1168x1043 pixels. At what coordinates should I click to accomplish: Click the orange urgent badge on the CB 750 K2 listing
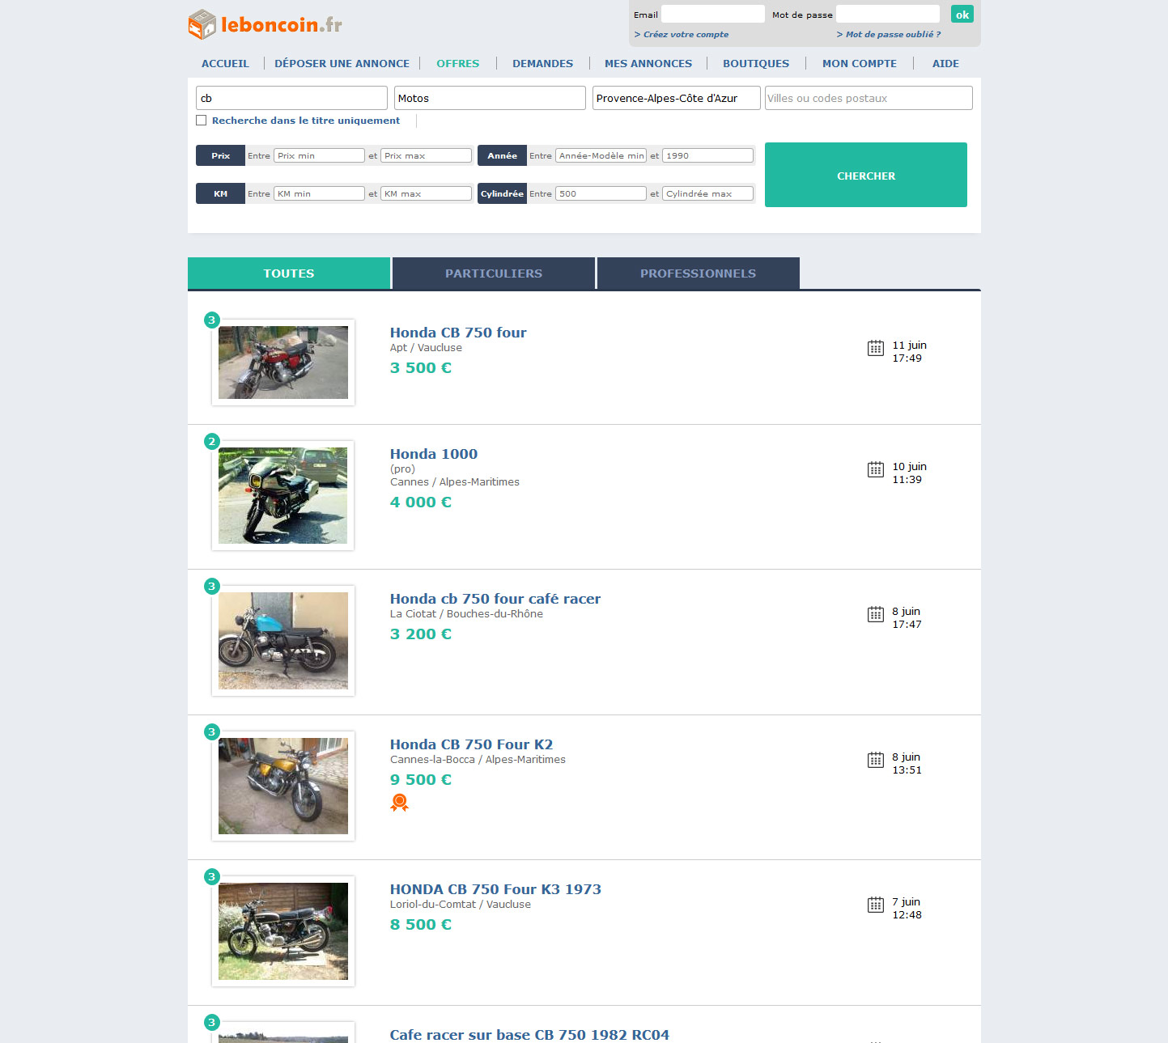point(398,803)
